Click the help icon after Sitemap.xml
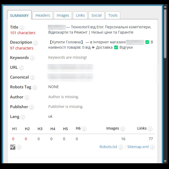The height and width of the screenshot is (169, 169). [x=152, y=147]
